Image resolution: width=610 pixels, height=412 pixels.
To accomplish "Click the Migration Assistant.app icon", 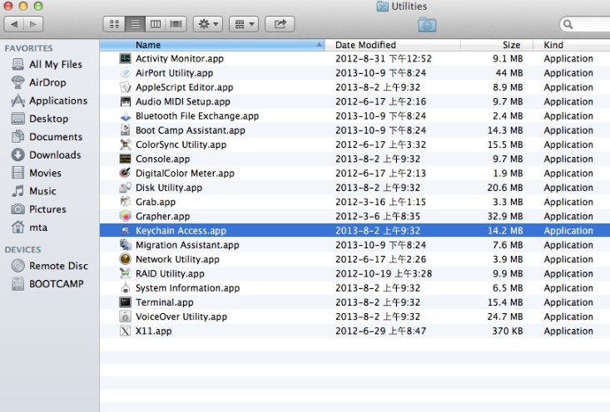I will (126, 245).
